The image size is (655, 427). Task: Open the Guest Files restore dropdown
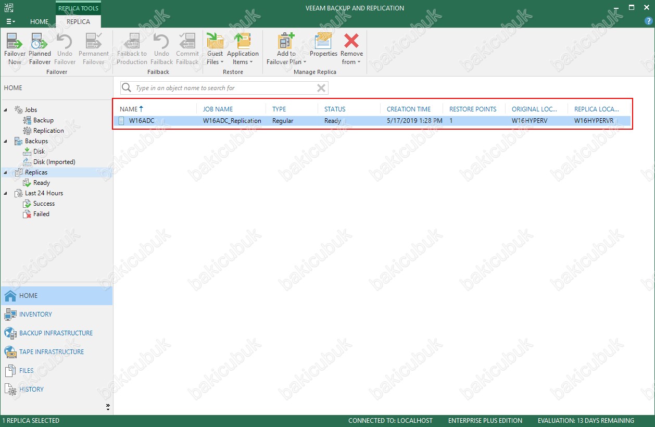click(215, 48)
